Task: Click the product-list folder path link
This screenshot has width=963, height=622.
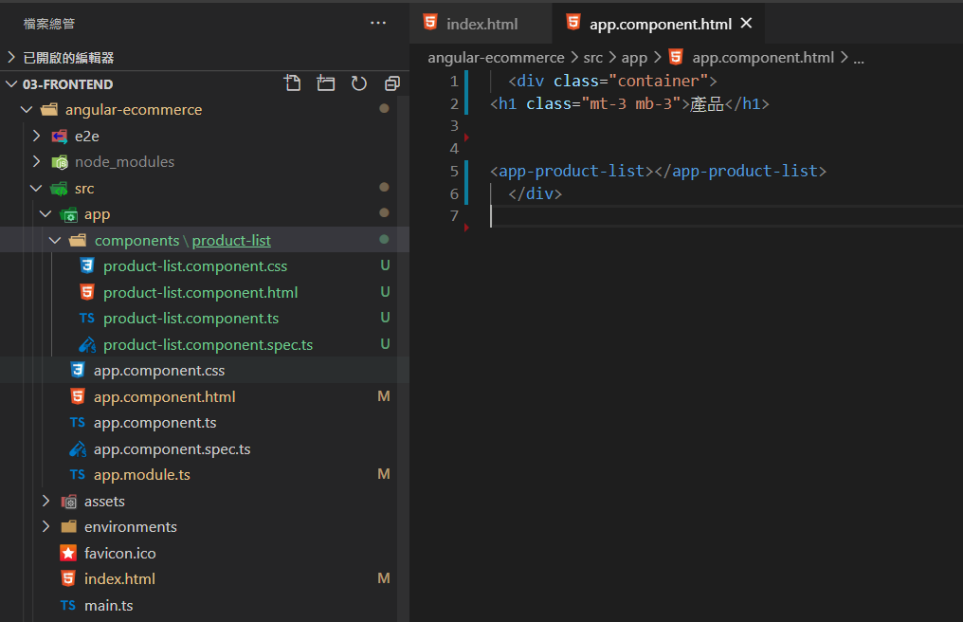Action: 231,240
